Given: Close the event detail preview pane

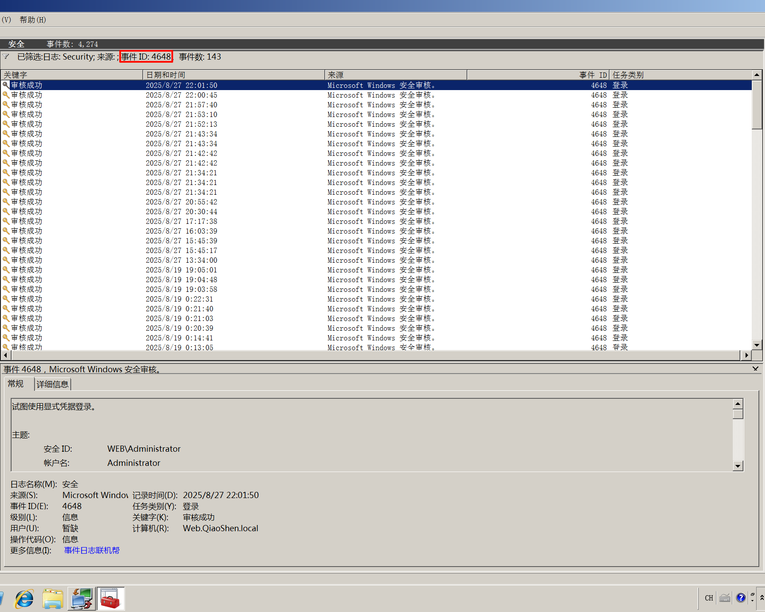Looking at the screenshot, I should (755, 369).
